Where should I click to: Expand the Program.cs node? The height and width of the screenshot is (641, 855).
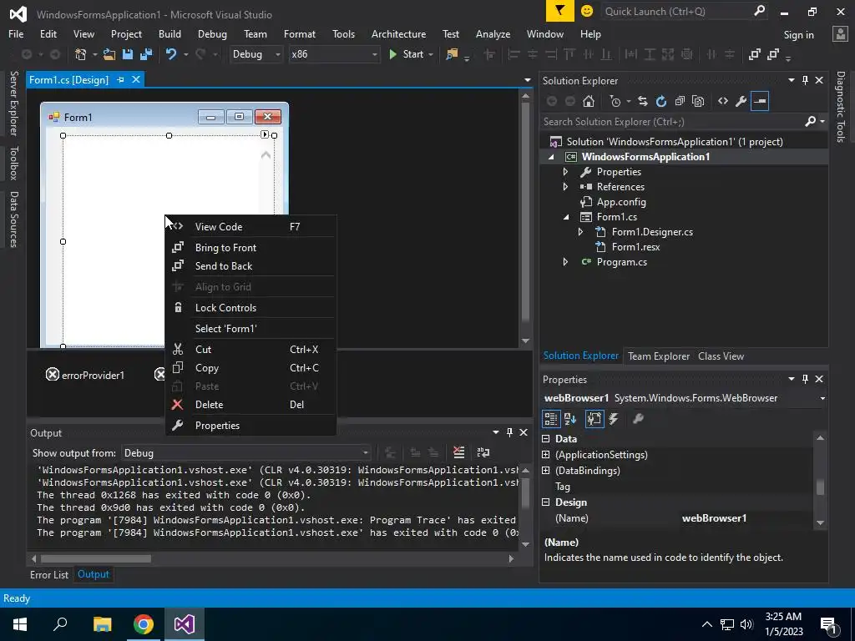[x=565, y=262]
